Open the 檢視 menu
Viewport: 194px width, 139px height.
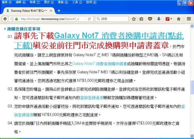(35, 2)
